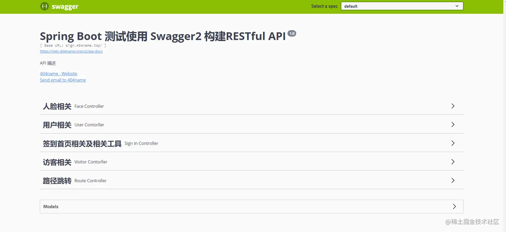Click the Spring Boot API page title
This screenshot has height=232, width=506.
pos(163,36)
